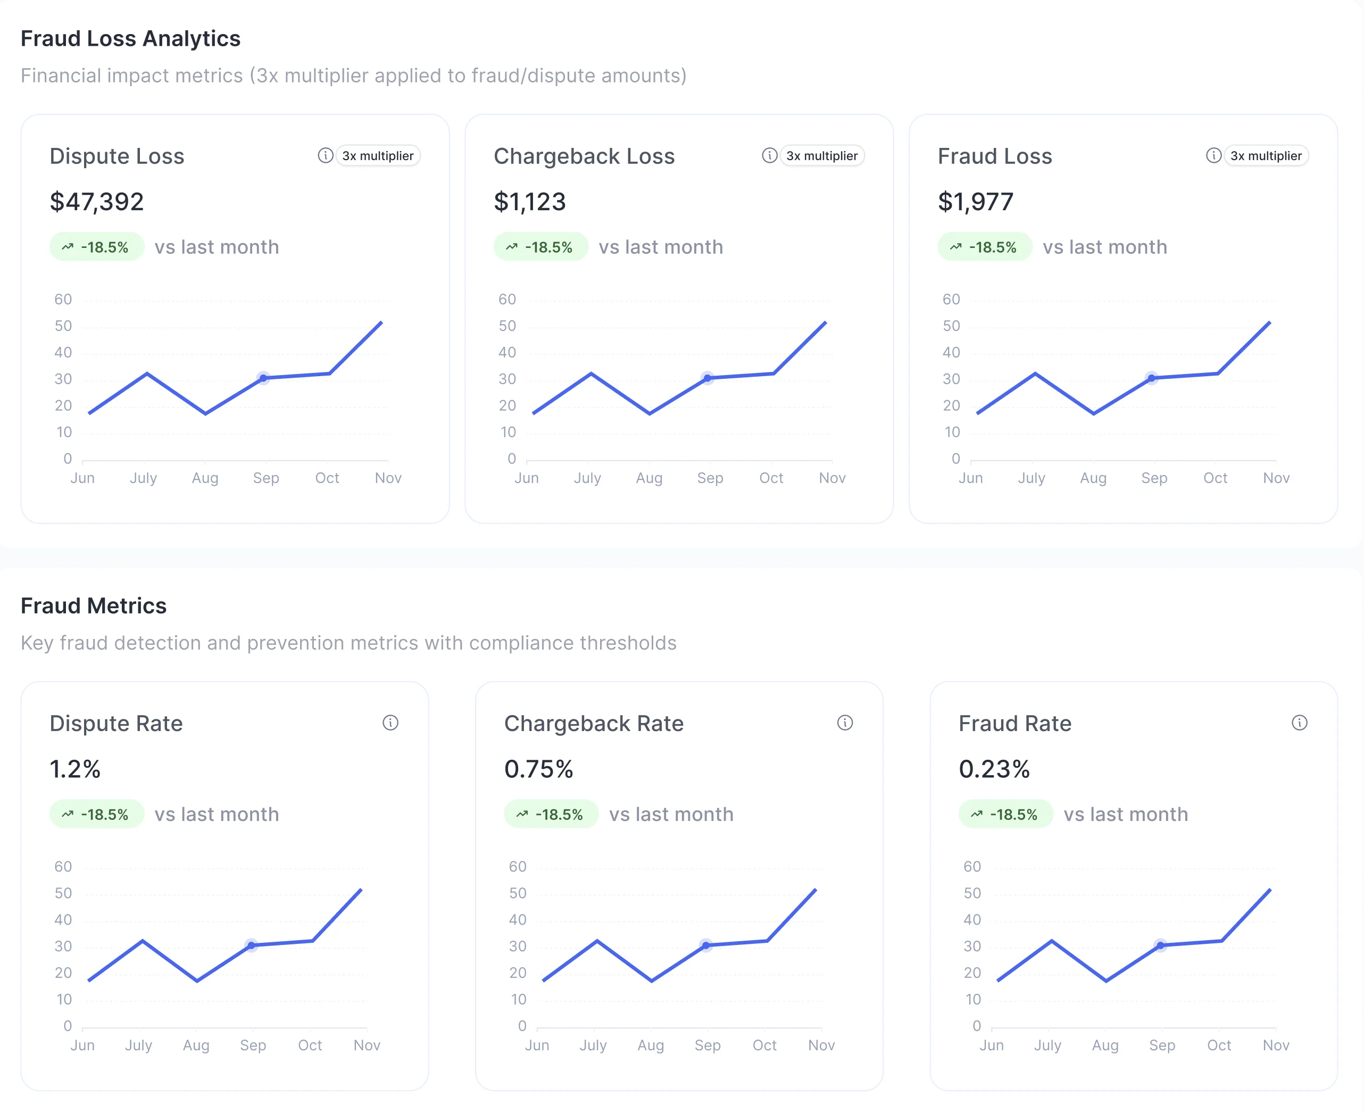This screenshot has height=1112, width=1364.
Task: Click the info icon on Chargeback Rate card
Action: pyautogui.click(x=845, y=723)
